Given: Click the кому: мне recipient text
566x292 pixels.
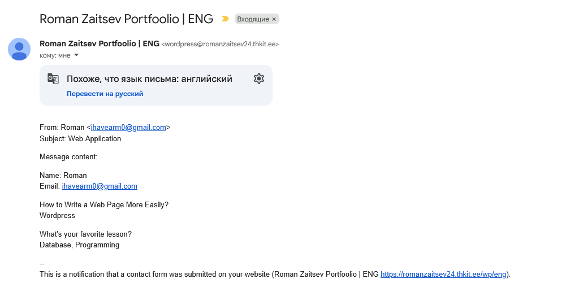Looking at the screenshot, I should 55,55.
